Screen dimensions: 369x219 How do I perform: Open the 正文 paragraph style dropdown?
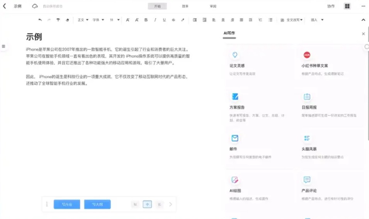pyautogui.click(x=83, y=20)
